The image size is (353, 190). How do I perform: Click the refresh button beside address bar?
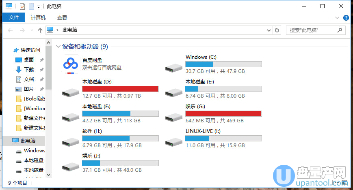[x=277, y=30]
